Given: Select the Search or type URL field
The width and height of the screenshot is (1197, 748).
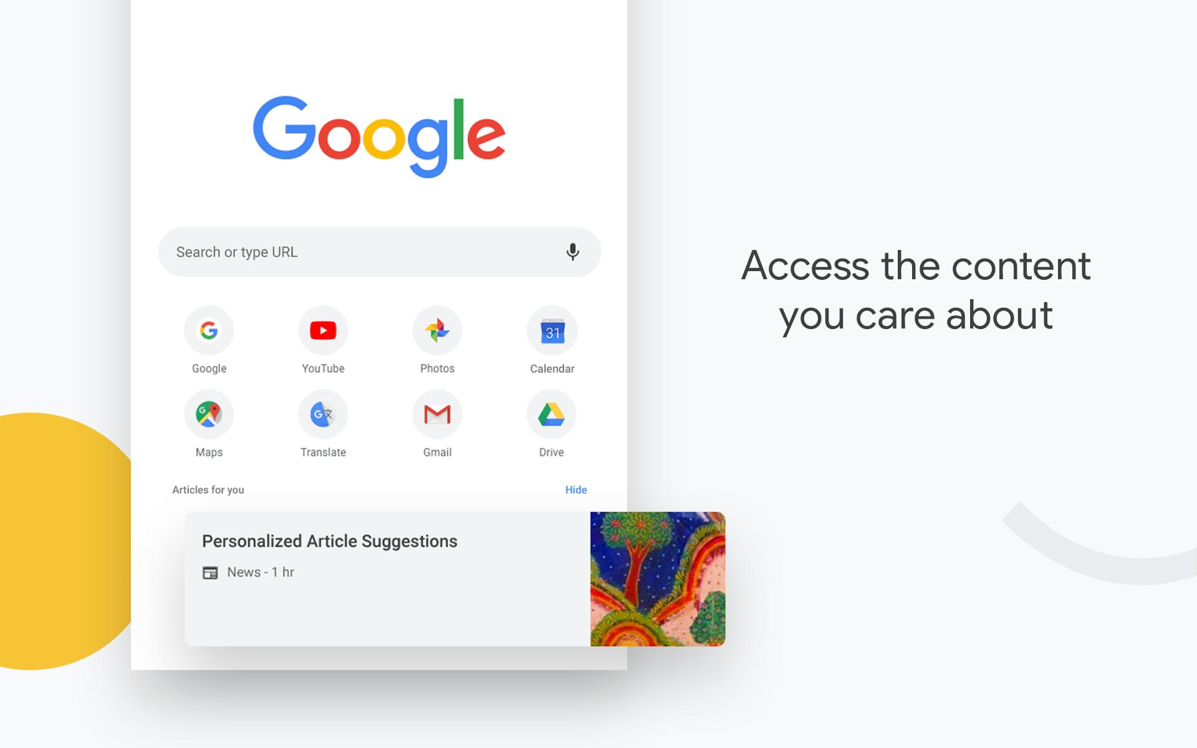Looking at the screenshot, I should 381,252.
